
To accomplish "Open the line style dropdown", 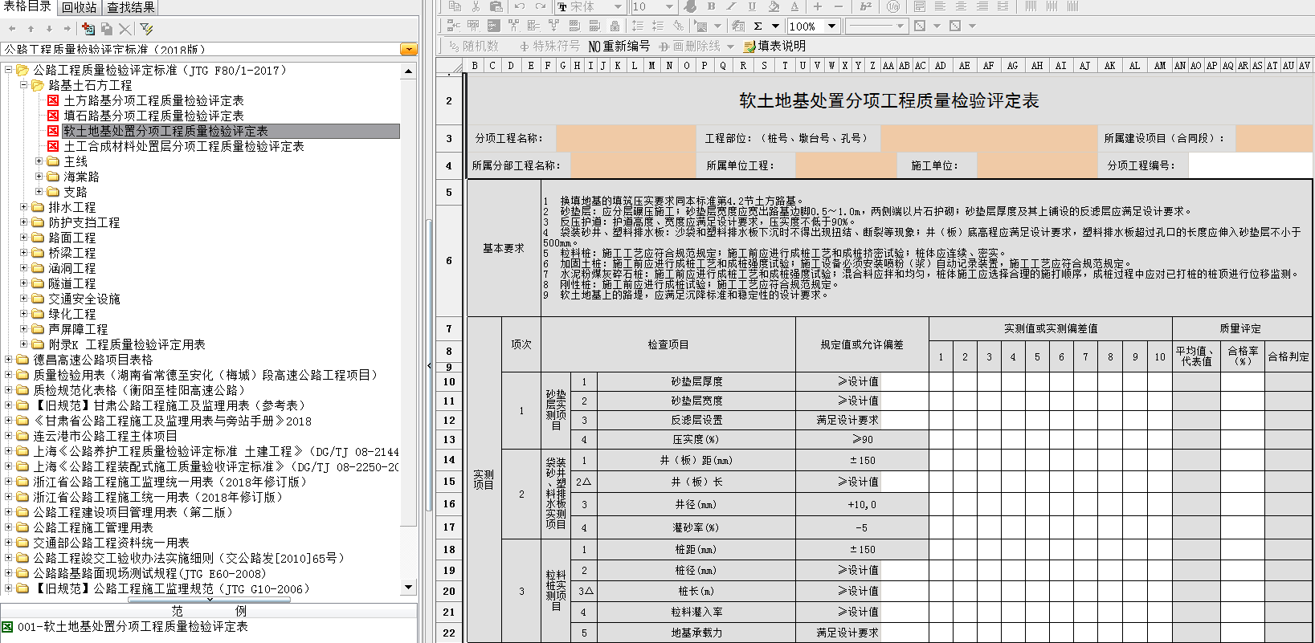I will [900, 26].
